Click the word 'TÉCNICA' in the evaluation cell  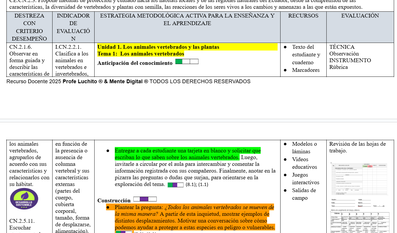[342, 47]
